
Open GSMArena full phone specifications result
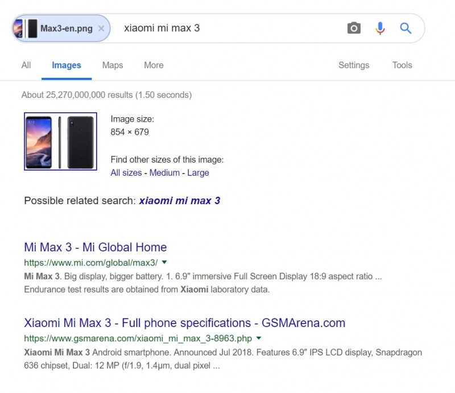pyautogui.click(x=184, y=323)
